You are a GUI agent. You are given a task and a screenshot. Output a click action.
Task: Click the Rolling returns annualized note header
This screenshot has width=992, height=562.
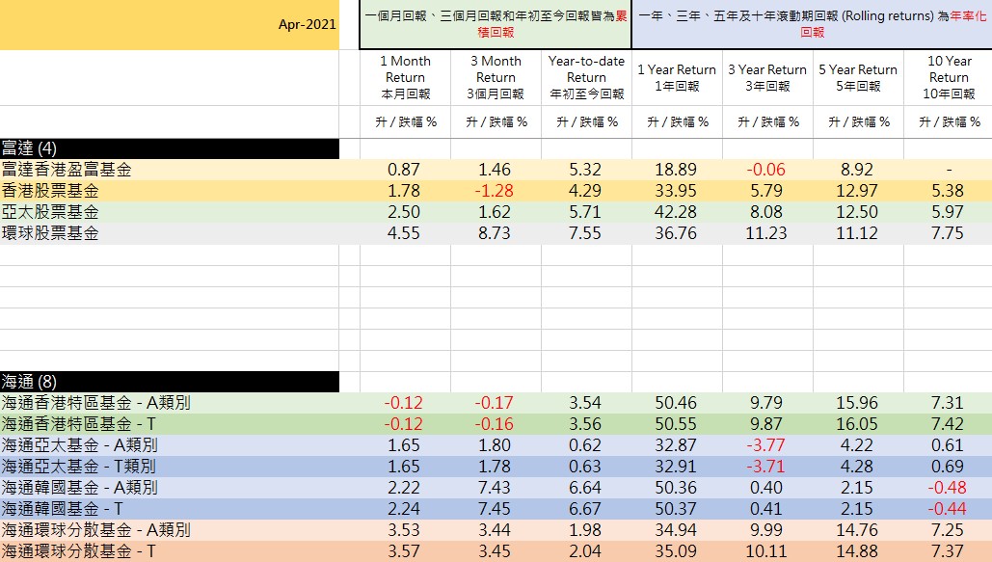click(x=813, y=25)
